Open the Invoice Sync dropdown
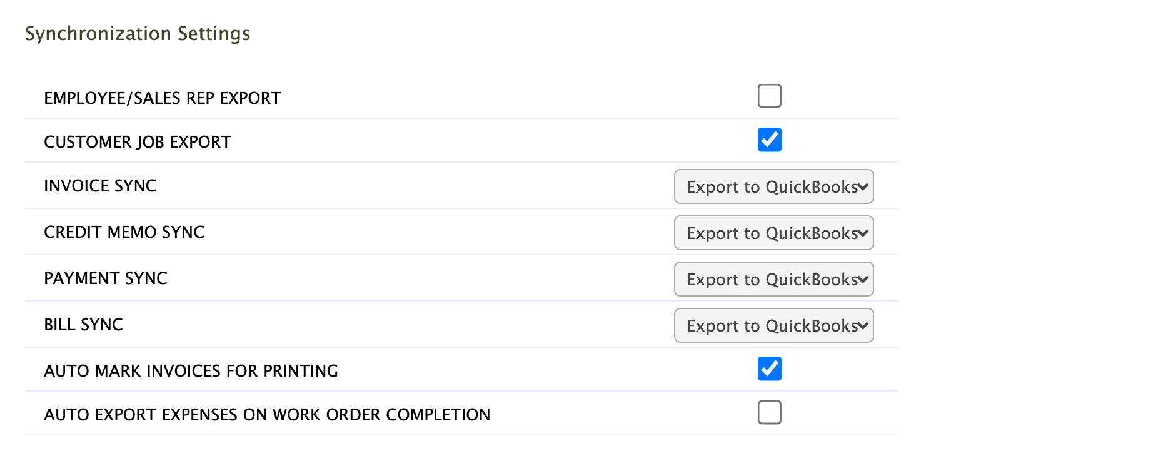Image resolution: width=1163 pixels, height=453 pixels. (774, 186)
